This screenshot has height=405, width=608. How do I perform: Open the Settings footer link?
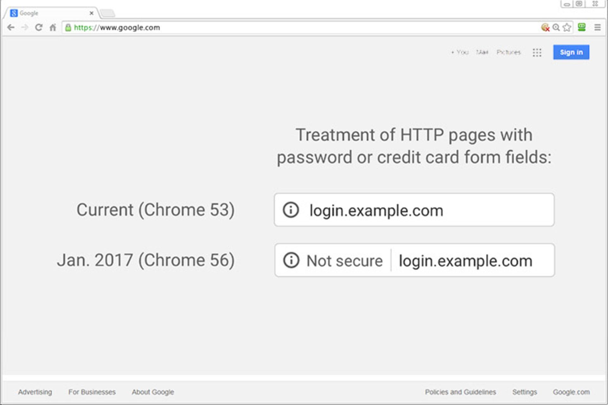(524, 392)
